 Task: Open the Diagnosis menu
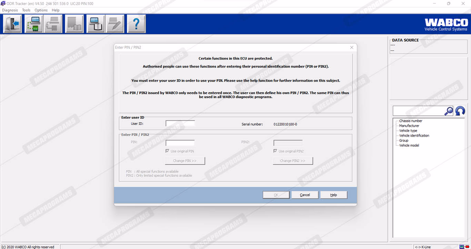coord(10,10)
